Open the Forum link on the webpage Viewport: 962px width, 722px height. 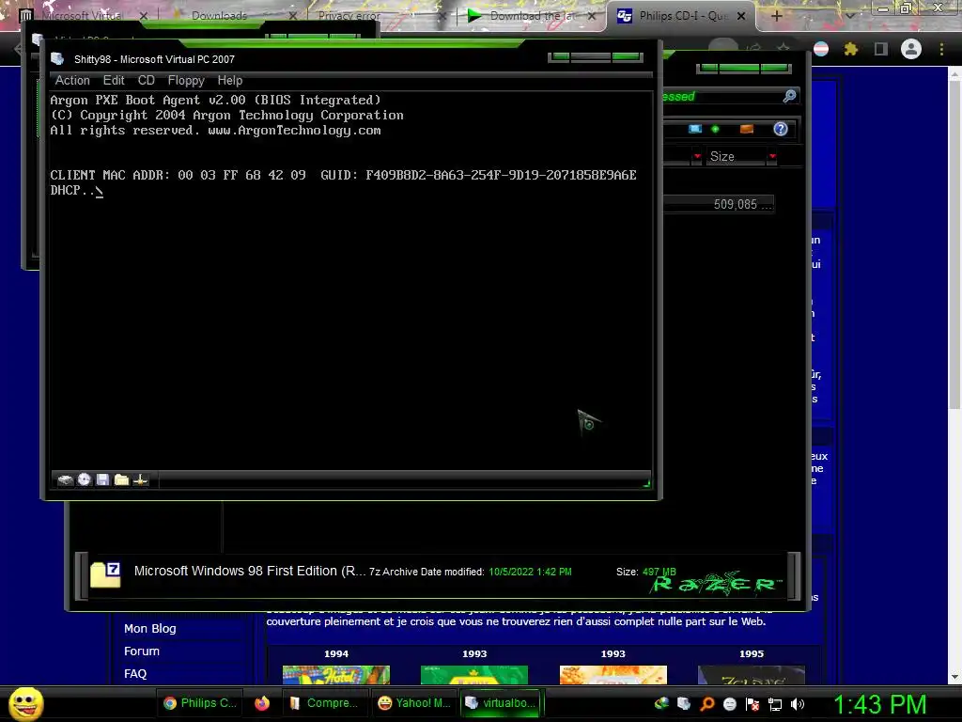(142, 651)
